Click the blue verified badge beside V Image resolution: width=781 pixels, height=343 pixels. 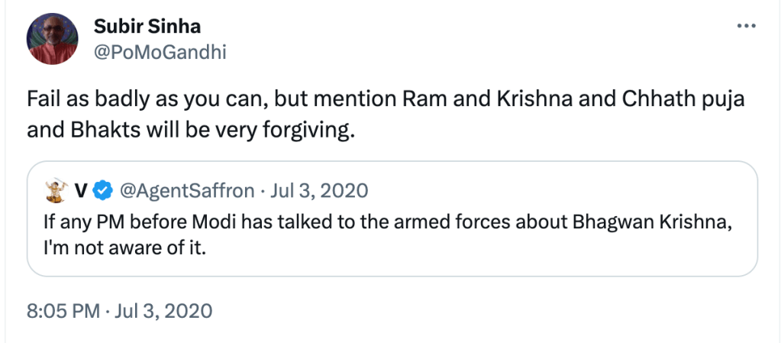click(x=105, y=189)
